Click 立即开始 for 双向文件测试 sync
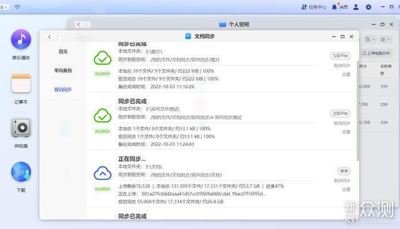 (x=340, y=114)
